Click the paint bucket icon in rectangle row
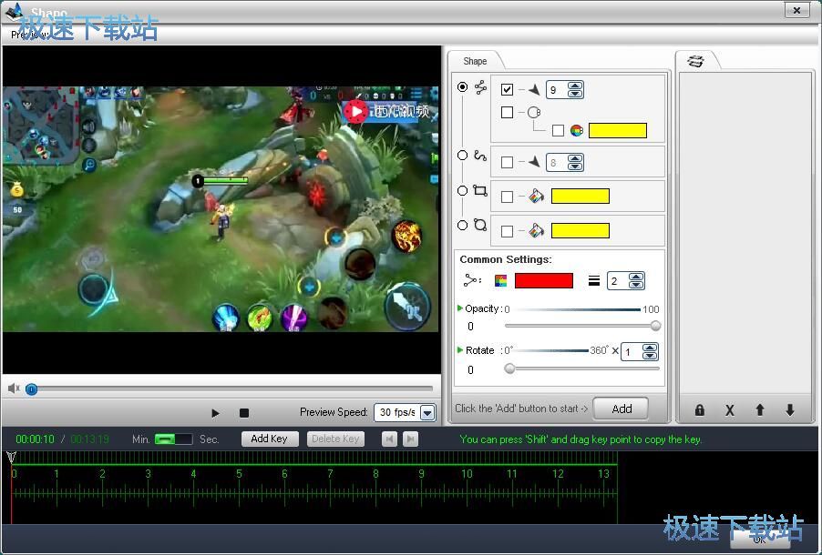822x555 pixels. 536,197
